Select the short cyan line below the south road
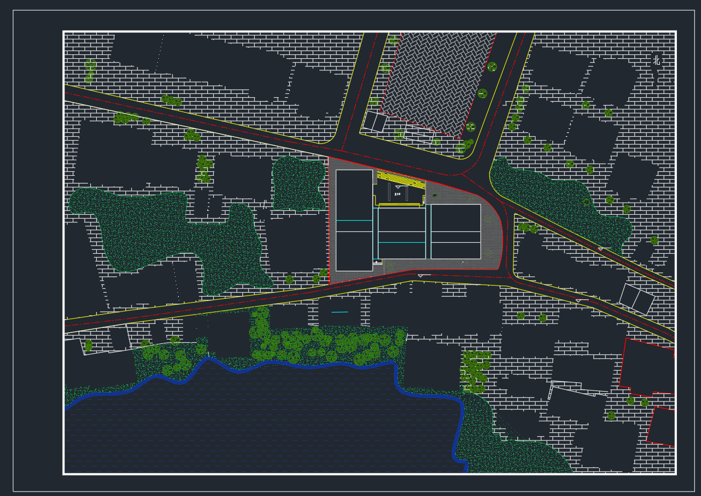 point(340,313)
